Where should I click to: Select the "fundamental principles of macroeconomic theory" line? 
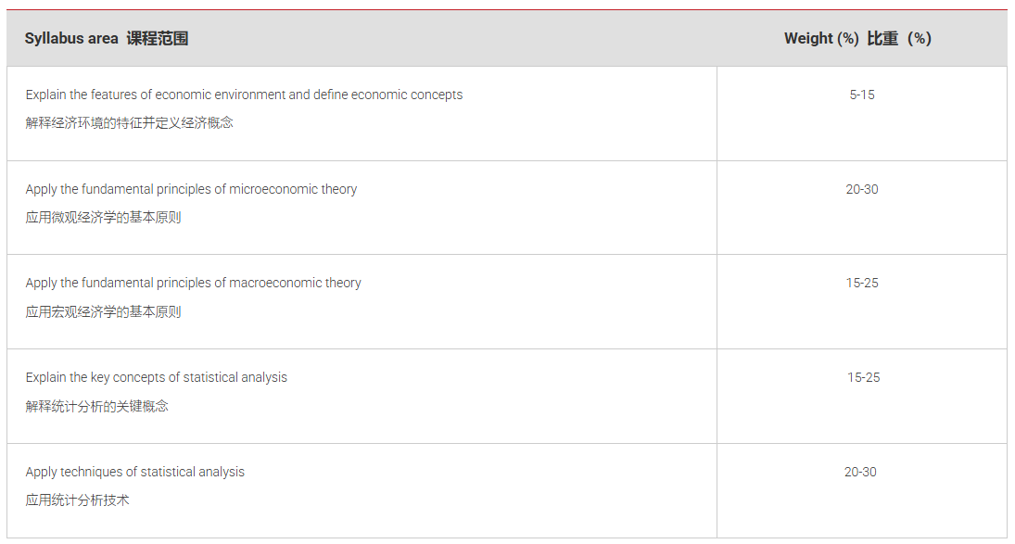pyautogui.click(x=193, y=283)
